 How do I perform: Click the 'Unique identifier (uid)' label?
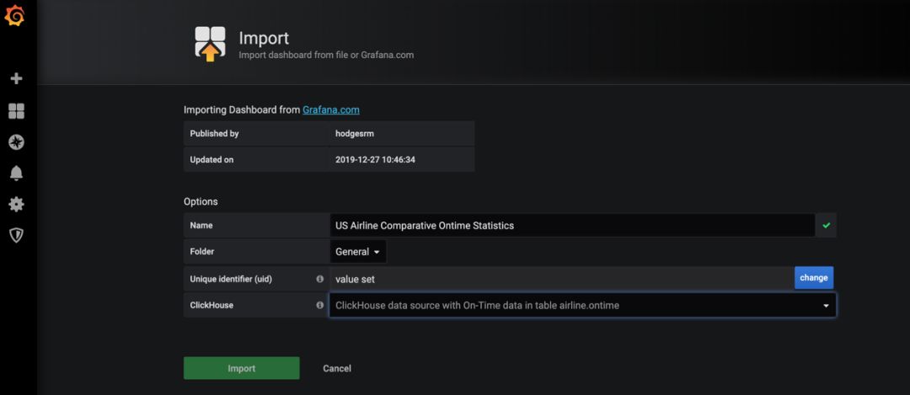231,279
